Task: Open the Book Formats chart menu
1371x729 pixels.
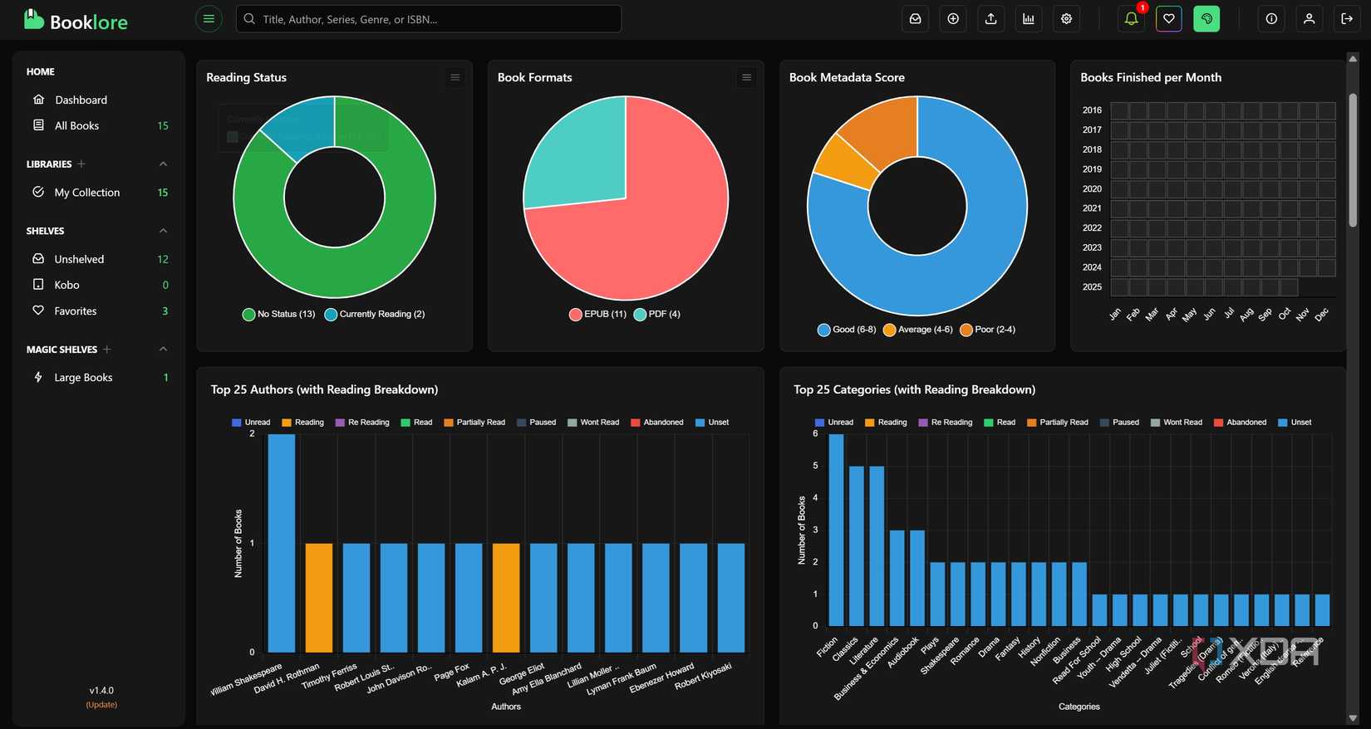Action: [x=746, y=77]
